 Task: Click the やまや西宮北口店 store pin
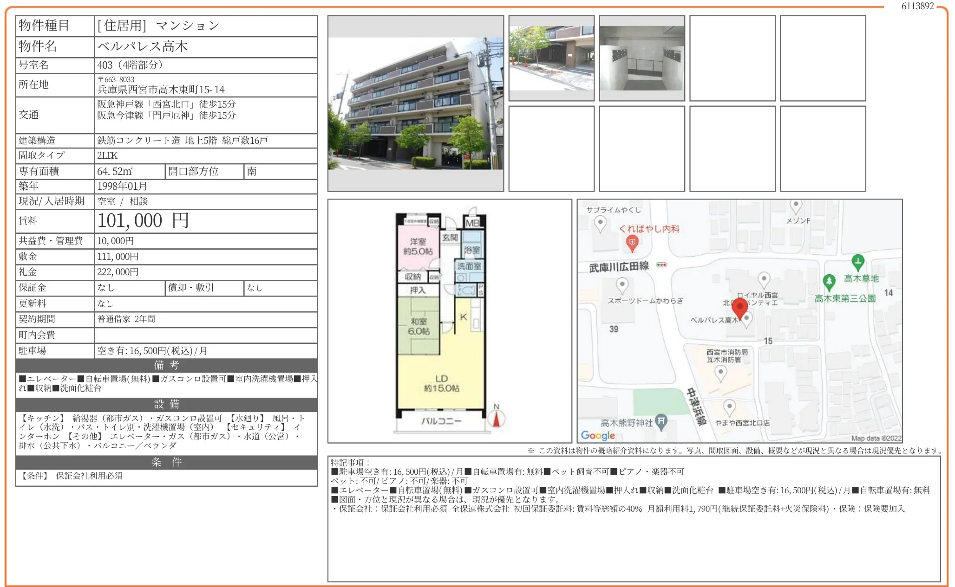(x=729, y=407)
